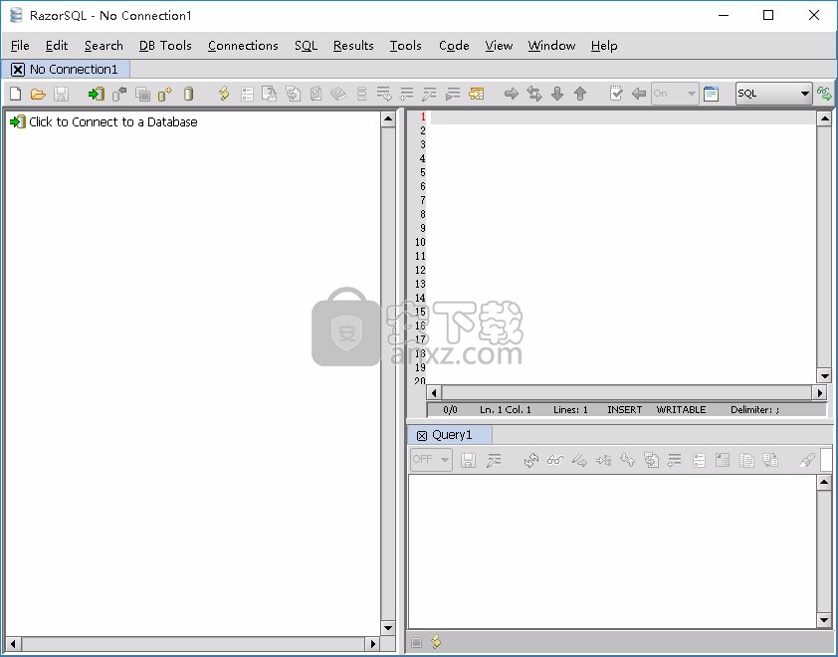The image size is (838, 657).
Task: Click the 'Delimiter: ;' status text
Action: tap(754, 409)
